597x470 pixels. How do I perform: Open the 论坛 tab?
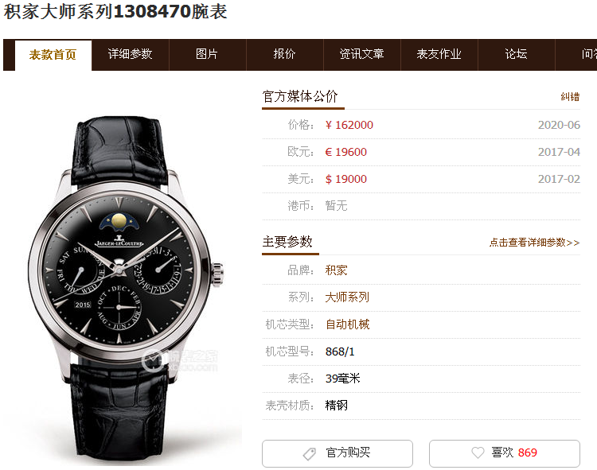tap(517, 54)
